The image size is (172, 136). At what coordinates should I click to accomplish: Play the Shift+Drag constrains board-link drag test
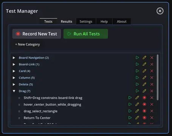pyautogui.click(x=130, y=97)
